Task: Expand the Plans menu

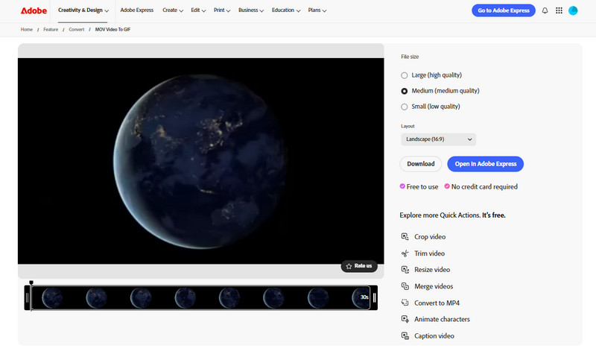Action: (x=317, y=10)
